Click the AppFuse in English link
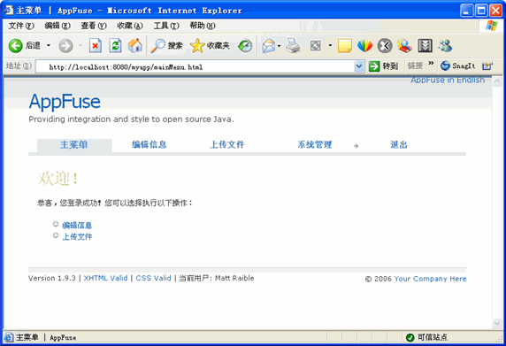The width and height of the screenshot is (506, 346). [x=448, y=80]
